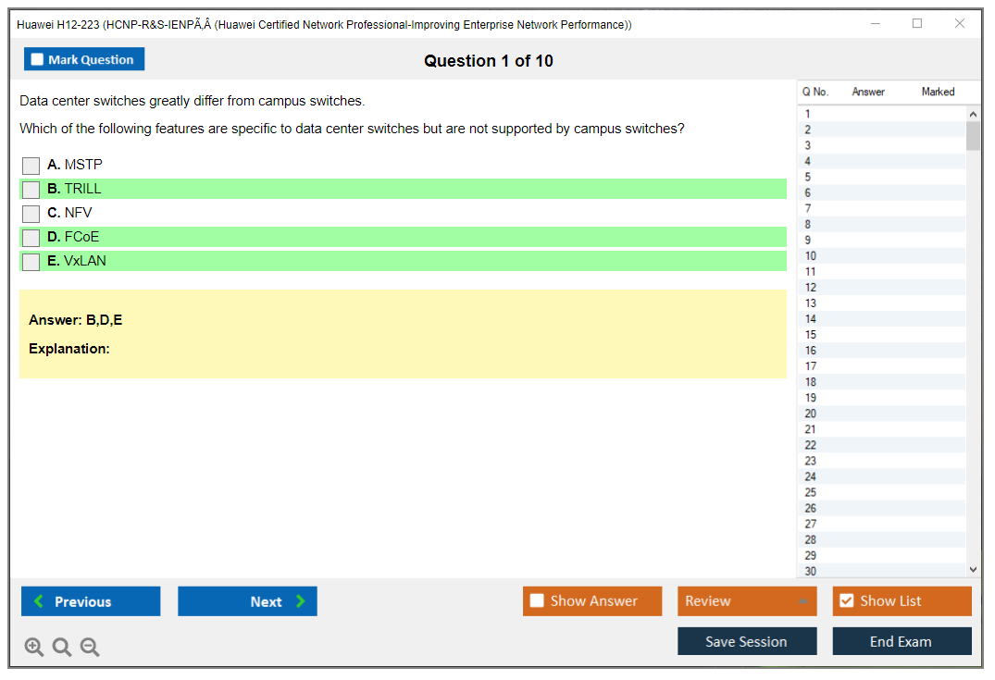Screen dimensions: 995x680
Task: Enable the Show Answer checkbox
Action: [x=537, y=601]
